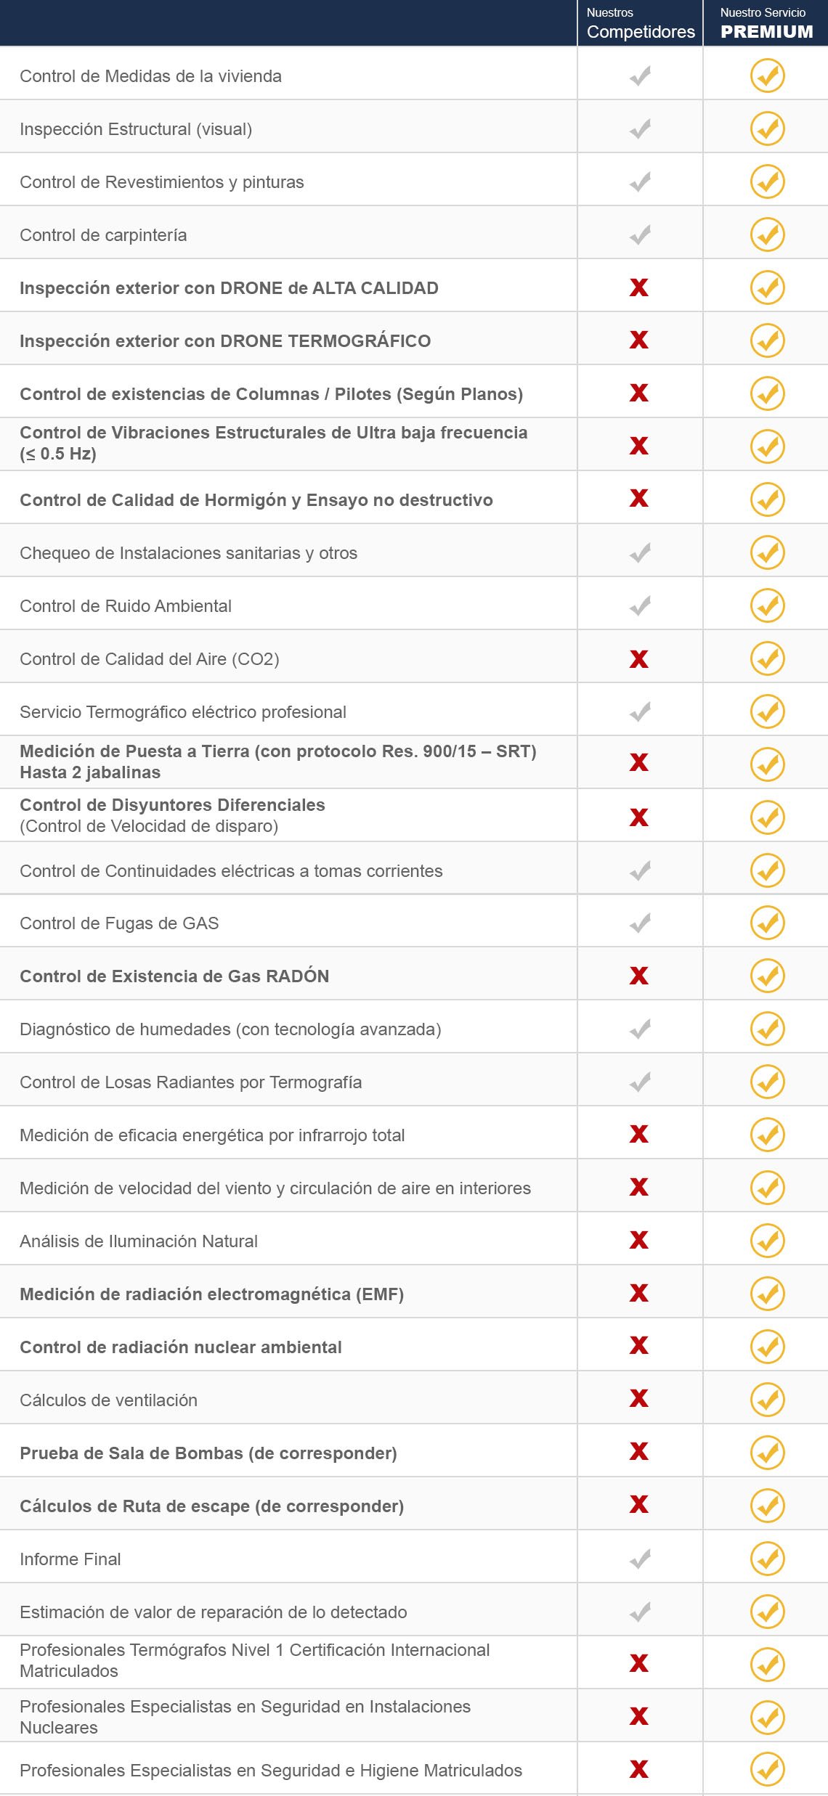This screenshot has width=828, height=1796.
Task: Click Premium checkmark for radiación nuclear ambiental
Action: point(767,1347)
